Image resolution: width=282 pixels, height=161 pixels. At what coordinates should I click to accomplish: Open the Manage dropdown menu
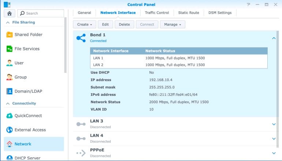click(x=172, y=25)
